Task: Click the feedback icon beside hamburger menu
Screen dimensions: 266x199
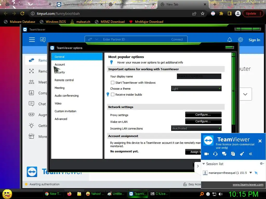Action: click(x=43, y=40)
